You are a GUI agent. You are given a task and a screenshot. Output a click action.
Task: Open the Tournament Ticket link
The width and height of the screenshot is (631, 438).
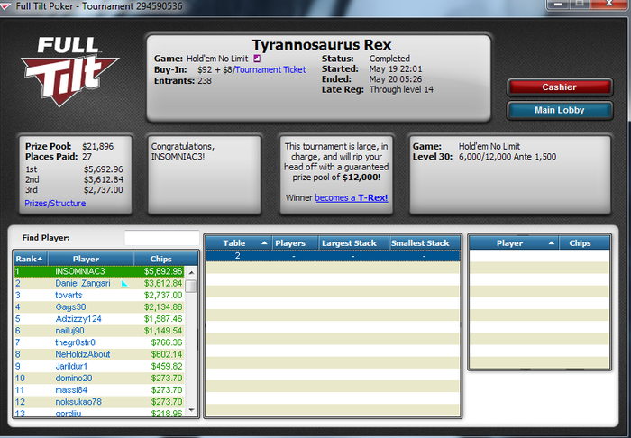point(270,69)
